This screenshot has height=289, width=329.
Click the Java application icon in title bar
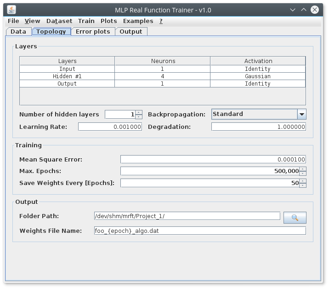coord(11,10)
